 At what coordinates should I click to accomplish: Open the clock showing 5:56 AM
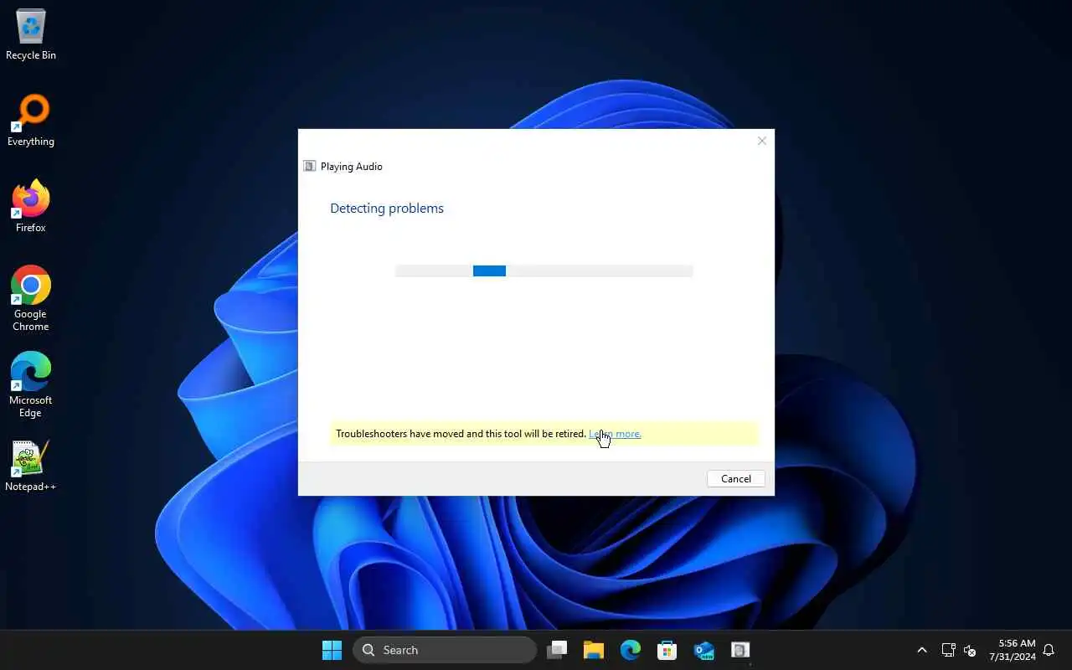(1012, 650)
